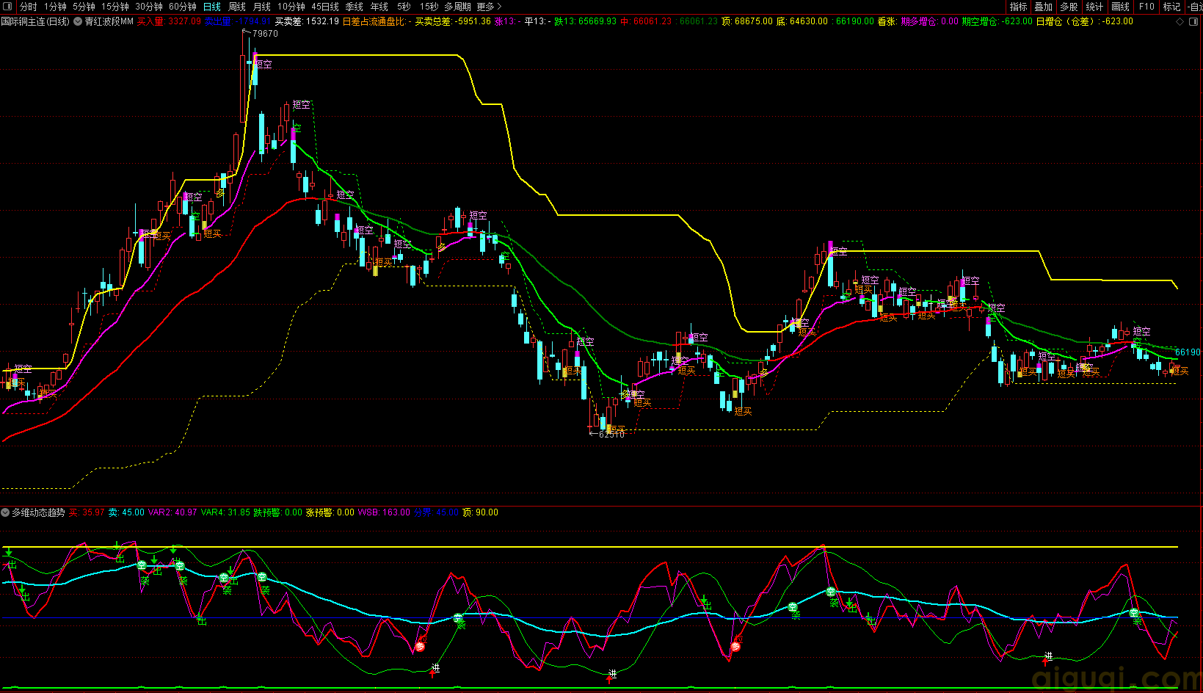Screen dimensions: 1203x693
Task: Click the 买入量: 3327.09 value
Action: (169, 21)
